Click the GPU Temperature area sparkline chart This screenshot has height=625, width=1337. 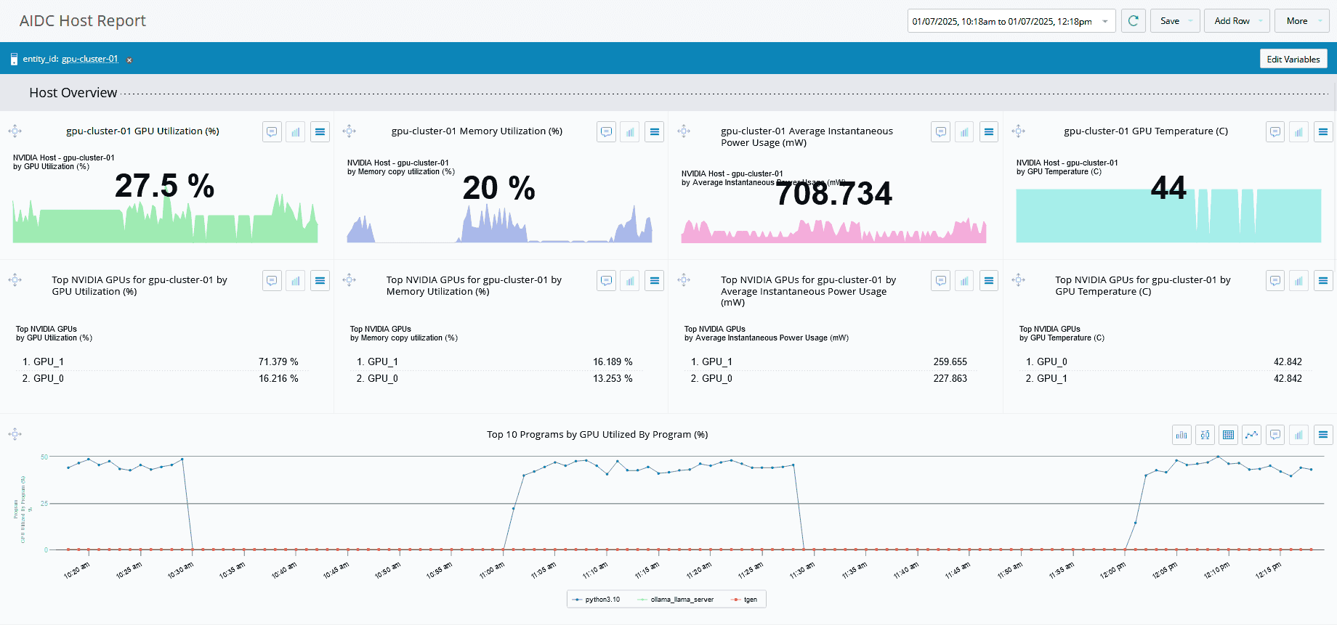tap(1168, 216)
